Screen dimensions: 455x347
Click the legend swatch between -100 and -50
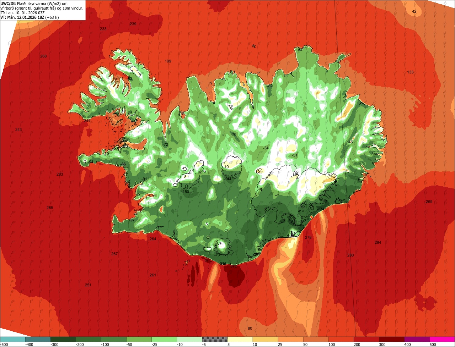click(x=114, y=339)
